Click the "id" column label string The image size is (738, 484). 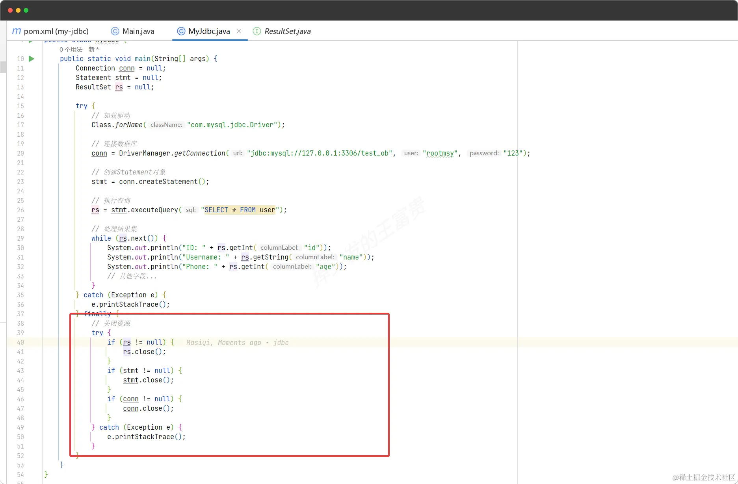tap(312, 248)
